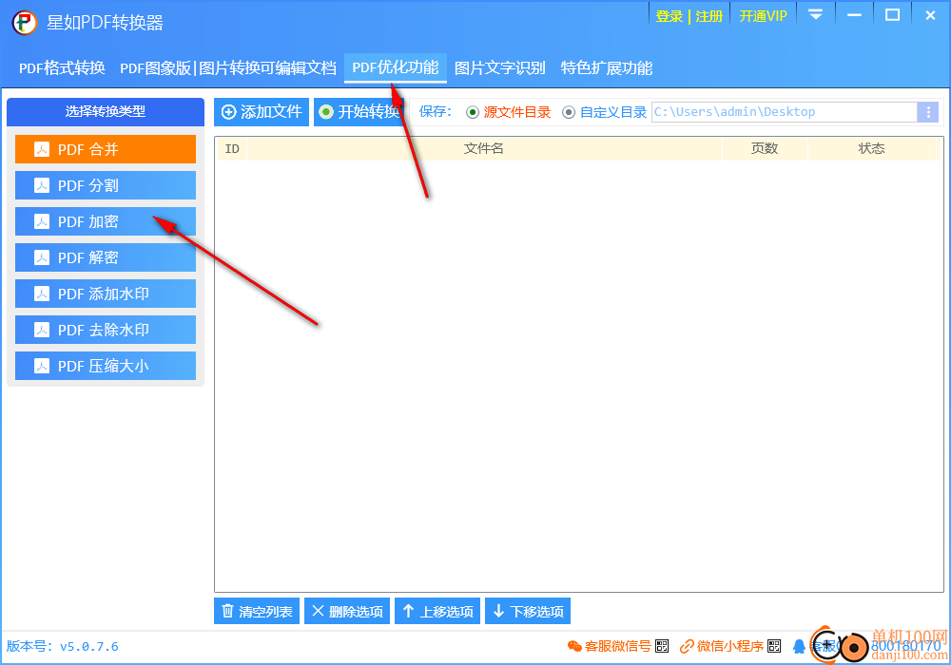Click the PDF icon on PDF 解密
Viewport: 951px width, 665px height.
point(42,258)
